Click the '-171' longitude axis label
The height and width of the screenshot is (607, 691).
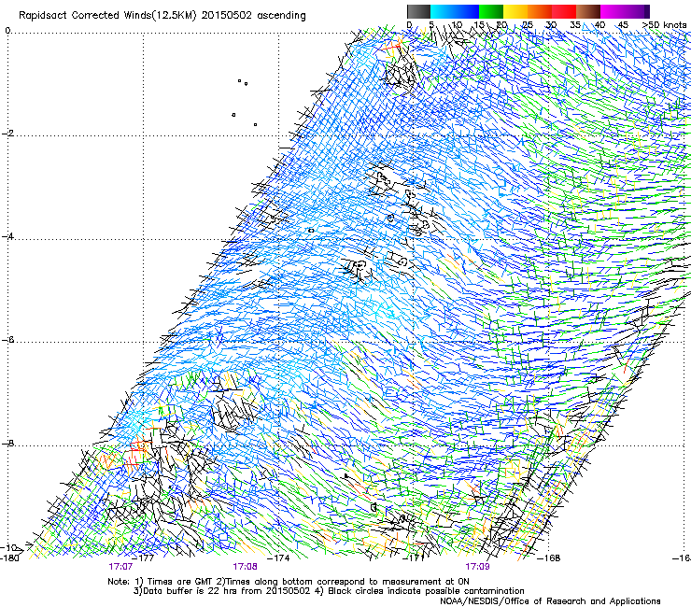click(416, 558)
